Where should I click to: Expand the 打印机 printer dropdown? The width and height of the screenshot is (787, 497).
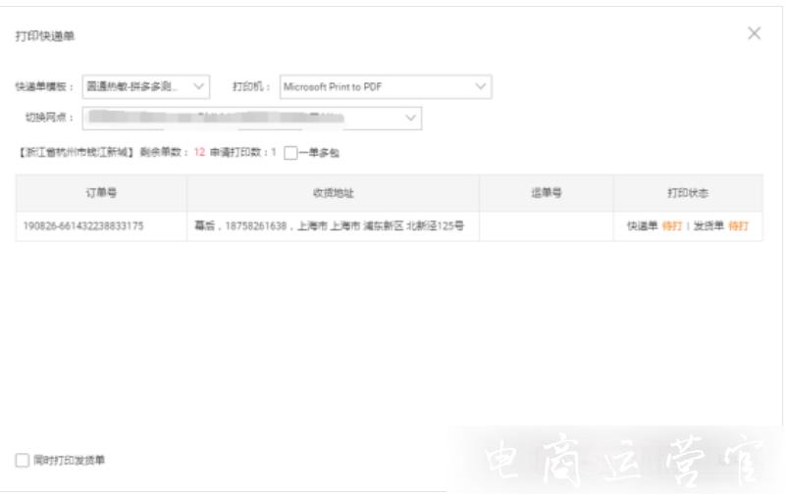point(385,87)
